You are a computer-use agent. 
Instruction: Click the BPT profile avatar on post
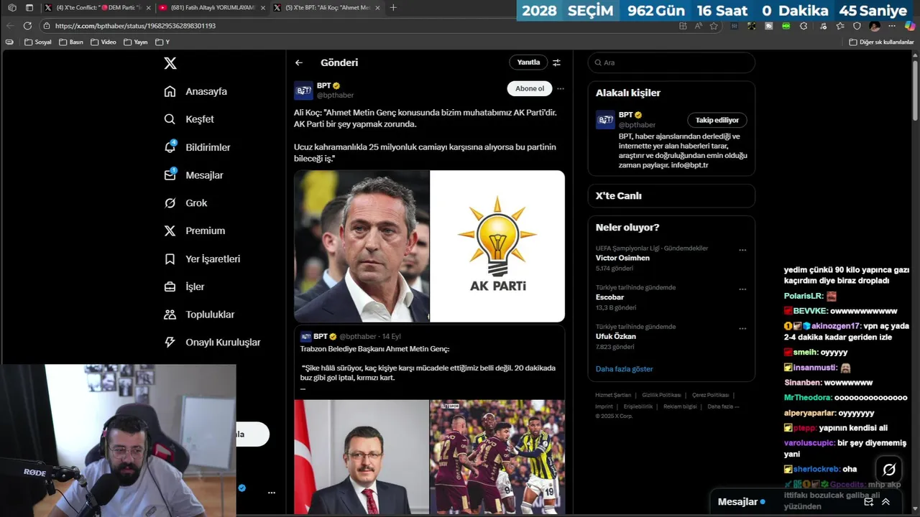[303, 90]
